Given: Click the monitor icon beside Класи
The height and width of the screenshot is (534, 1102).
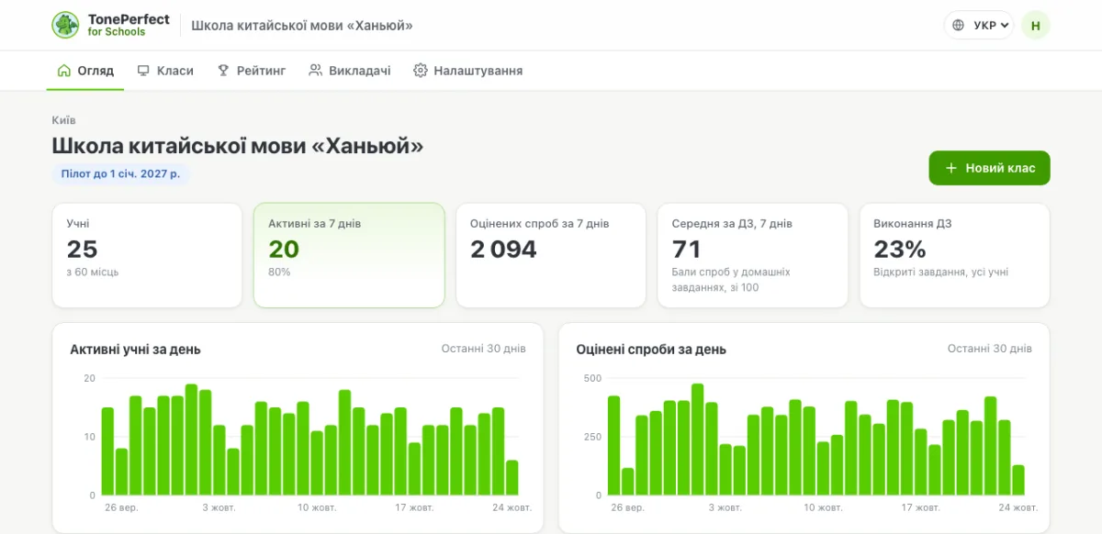Looking at the screenshot, I should pos(143,71).
